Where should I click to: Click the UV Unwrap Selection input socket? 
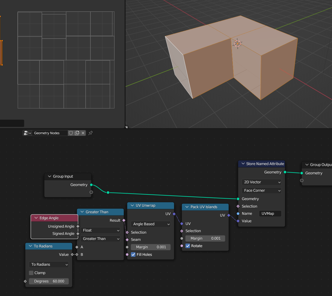[x=127, y=232]
